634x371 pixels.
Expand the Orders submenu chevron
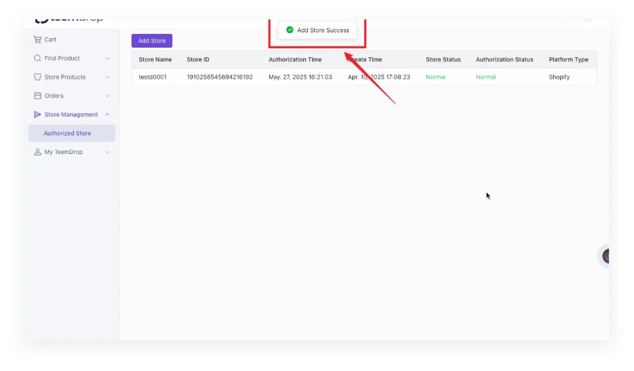107,96
